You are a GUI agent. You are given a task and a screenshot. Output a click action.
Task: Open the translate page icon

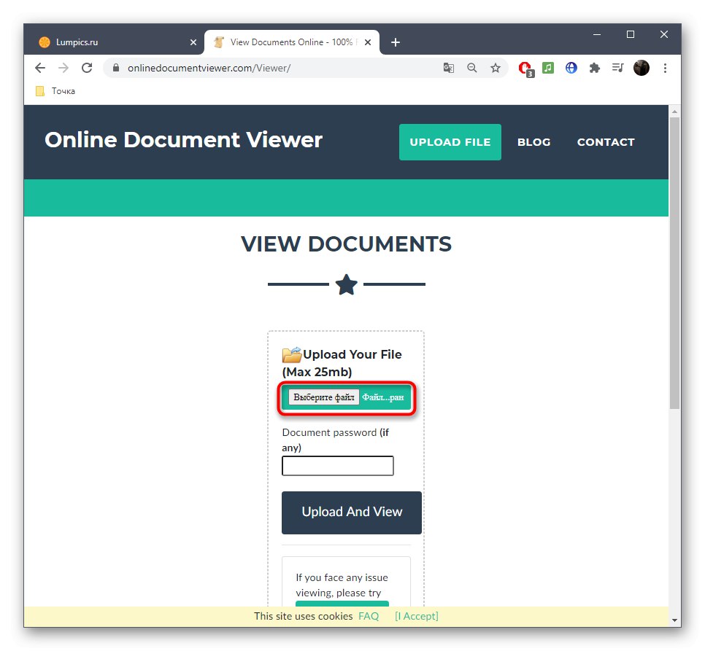448,68
